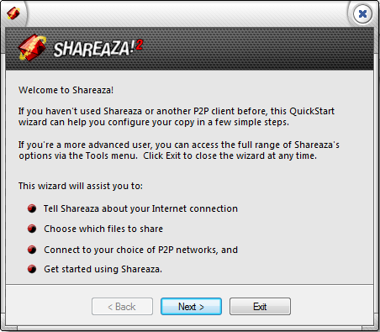Click the SHAREAZA! banner wordmark

(x=92, y=49)
